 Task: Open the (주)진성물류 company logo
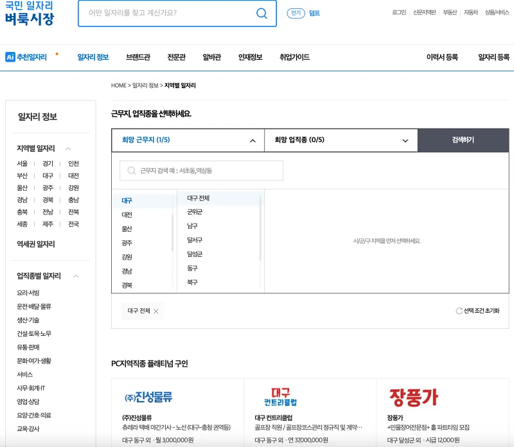[148, 397]
